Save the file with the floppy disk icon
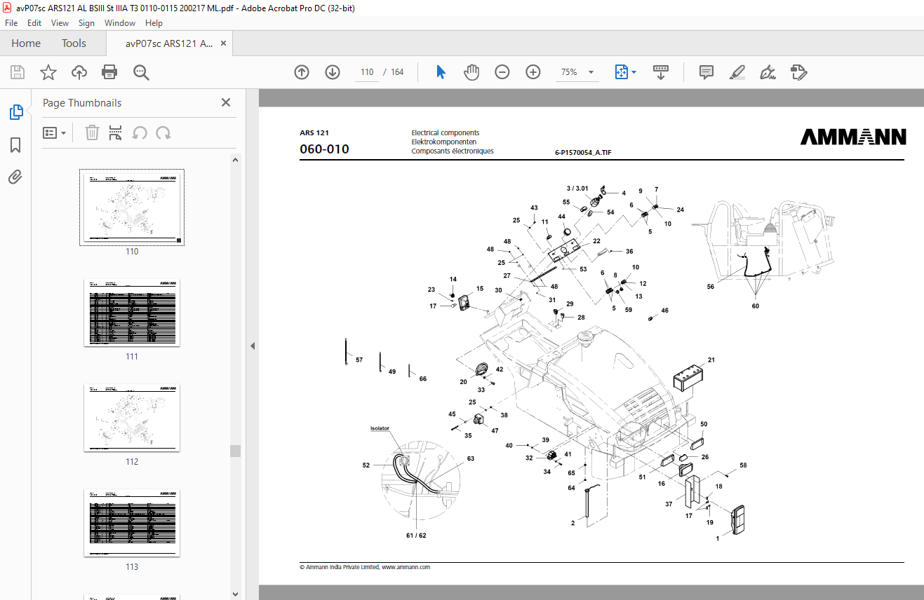This screenshot has width=924, height=600. coord(18,72)
